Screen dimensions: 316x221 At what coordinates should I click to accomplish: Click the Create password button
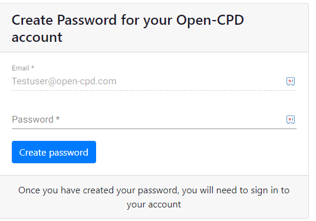[x=54, y=152]
